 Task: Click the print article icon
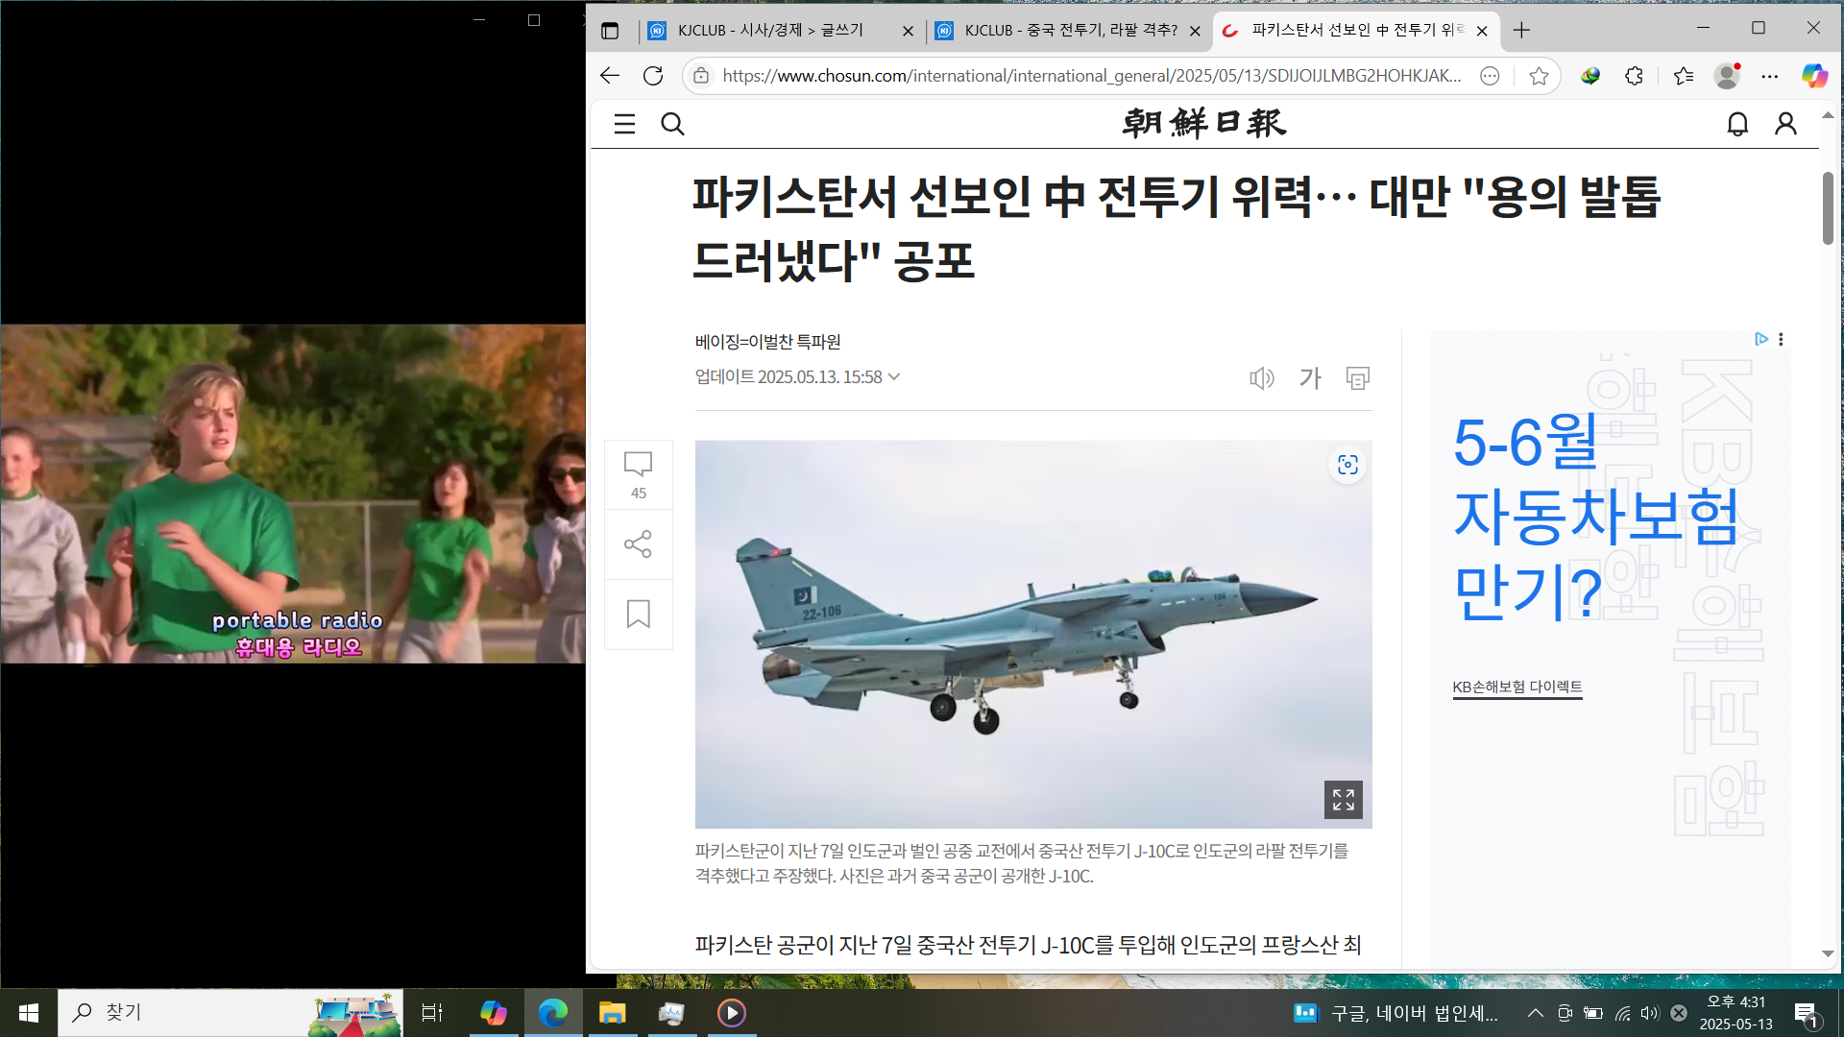coord(1357,378)
